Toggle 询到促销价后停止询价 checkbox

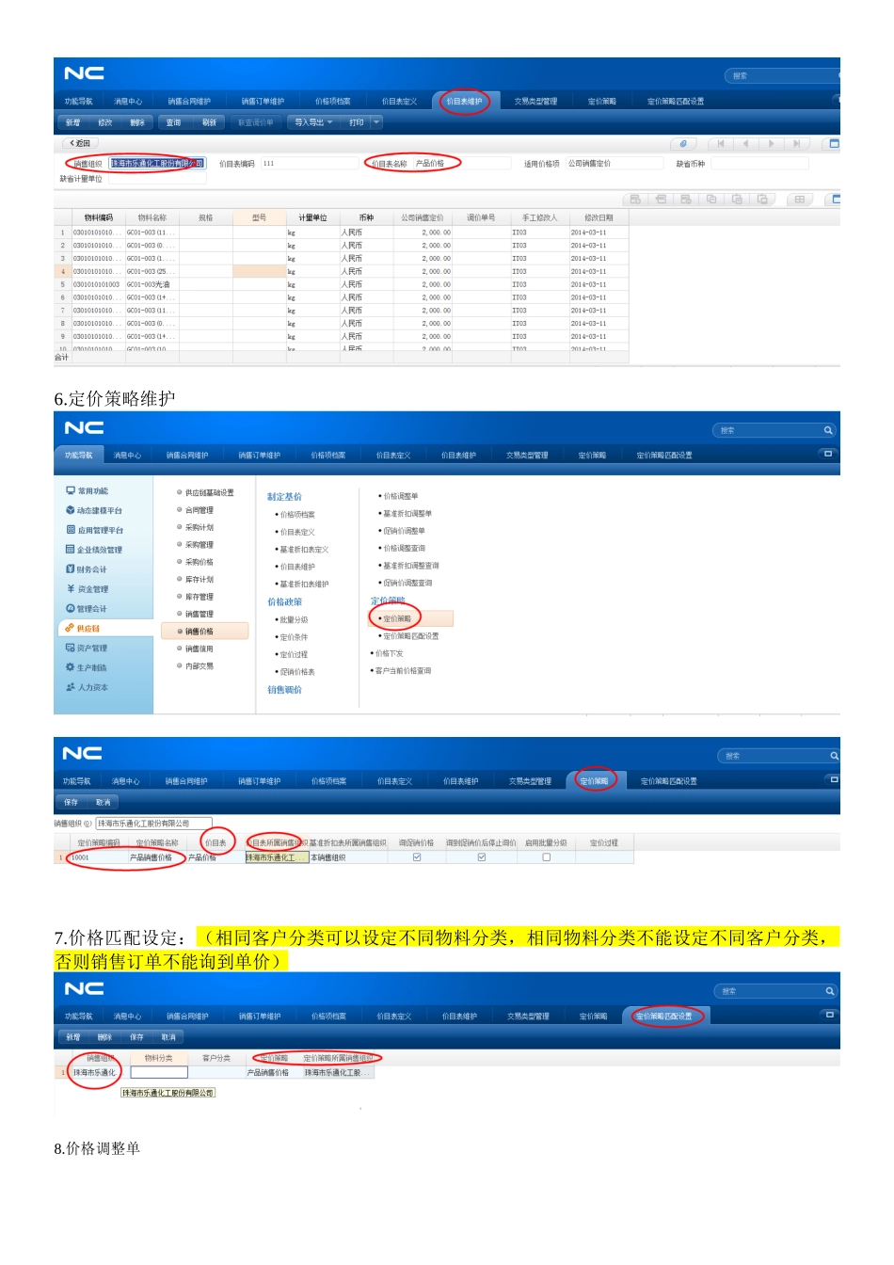[482, 857]
